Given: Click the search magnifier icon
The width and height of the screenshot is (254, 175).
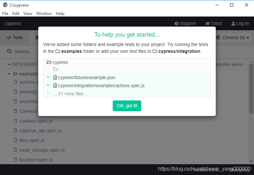Looking at the screenshot, I should point(9,51).
